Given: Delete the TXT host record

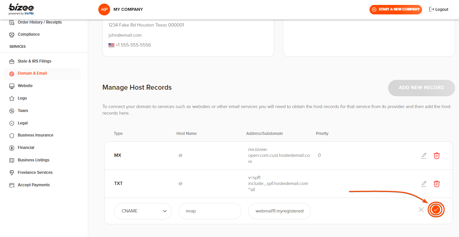Looking at the screenshot, I should click(x=436, y=184).
